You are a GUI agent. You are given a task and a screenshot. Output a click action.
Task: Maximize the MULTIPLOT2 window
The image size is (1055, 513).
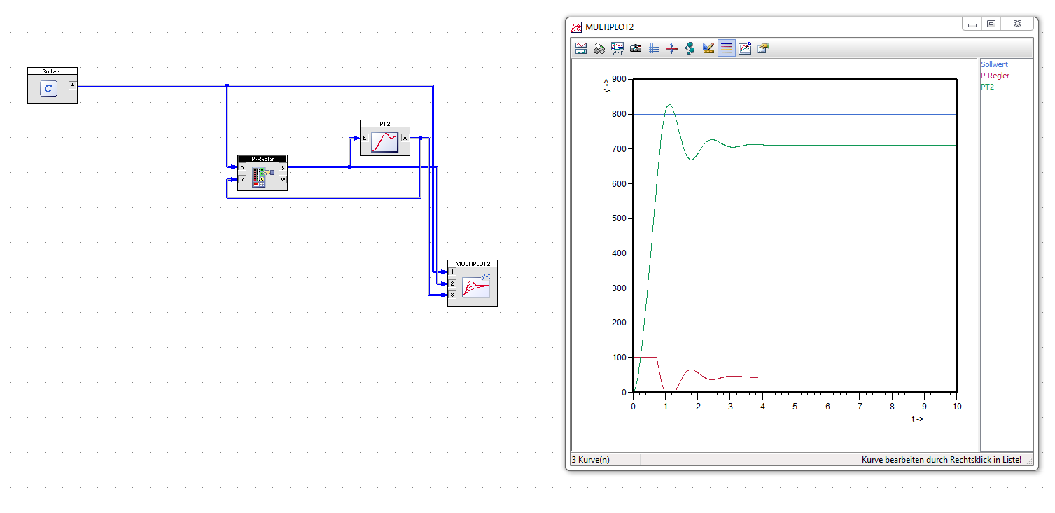coord(991,24)
